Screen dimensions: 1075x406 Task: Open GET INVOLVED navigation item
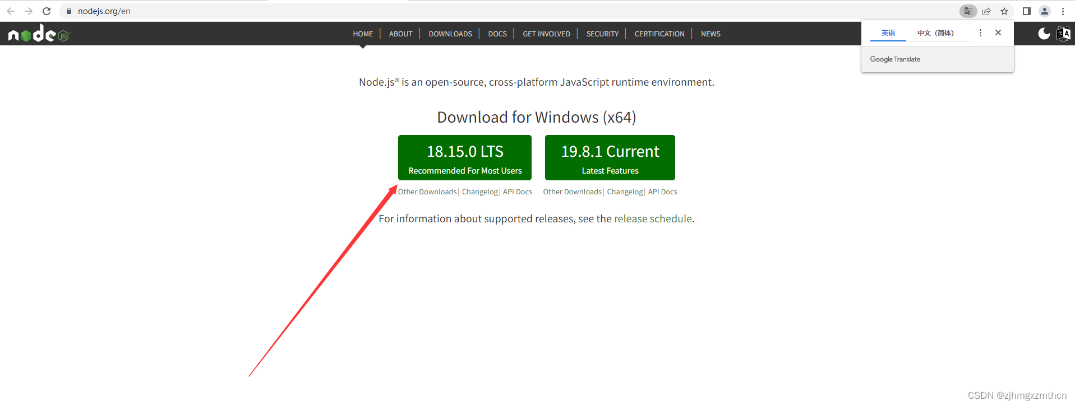[546, 34]
